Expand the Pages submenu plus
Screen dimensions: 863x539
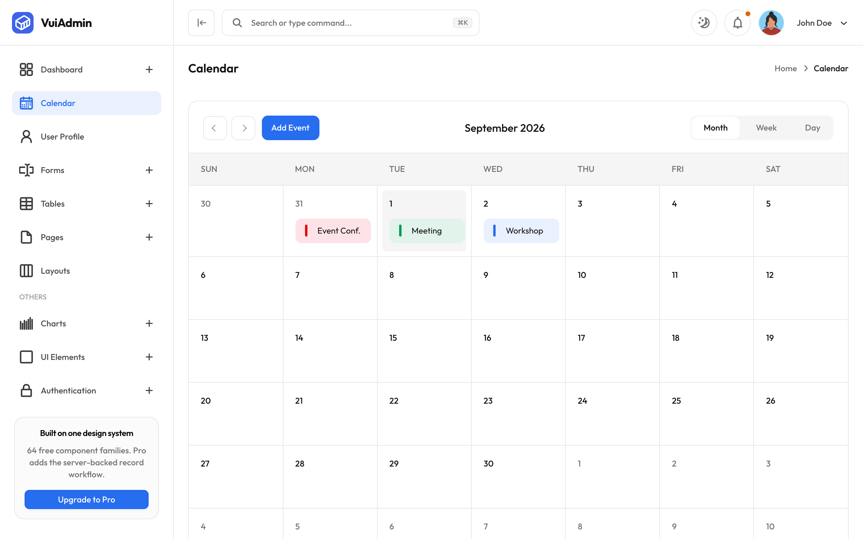click(x=149, y=237)
